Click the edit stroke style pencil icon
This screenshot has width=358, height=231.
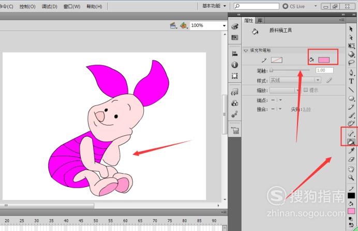point(329,80)
